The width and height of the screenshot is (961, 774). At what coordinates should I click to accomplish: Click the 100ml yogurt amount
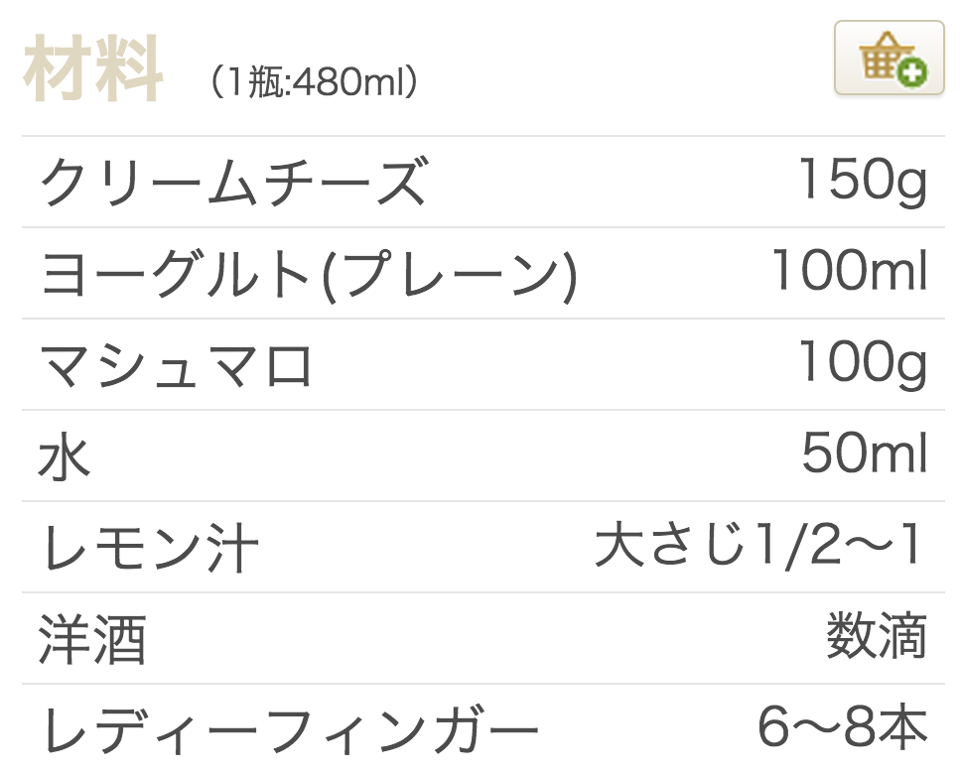pos(849,272)
